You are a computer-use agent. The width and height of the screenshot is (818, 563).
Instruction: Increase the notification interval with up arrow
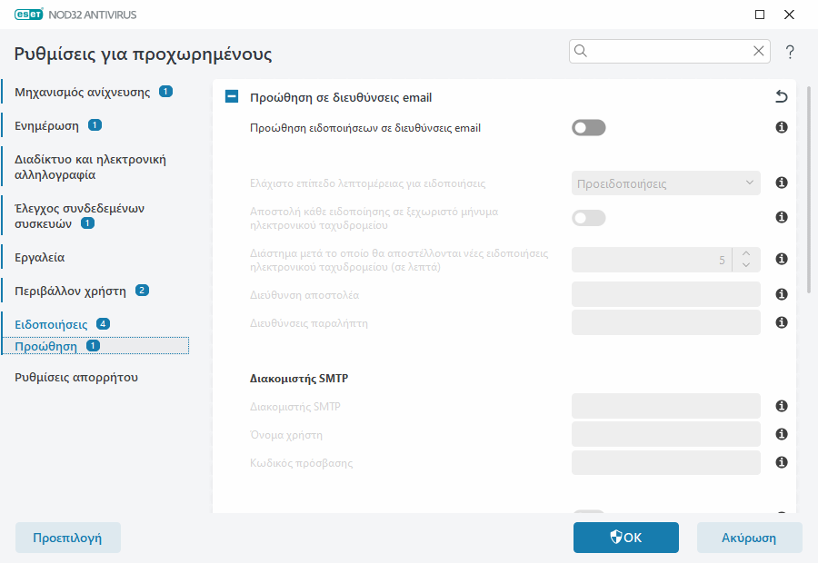[x=745, y=253]
